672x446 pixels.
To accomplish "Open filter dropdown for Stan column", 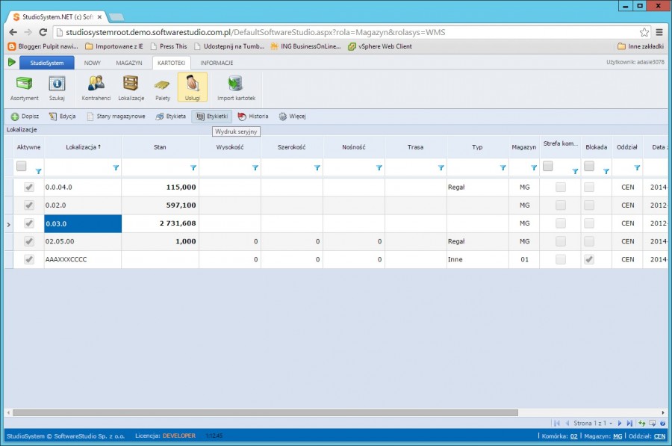I will pyautogui.click(x=193, y=168).
